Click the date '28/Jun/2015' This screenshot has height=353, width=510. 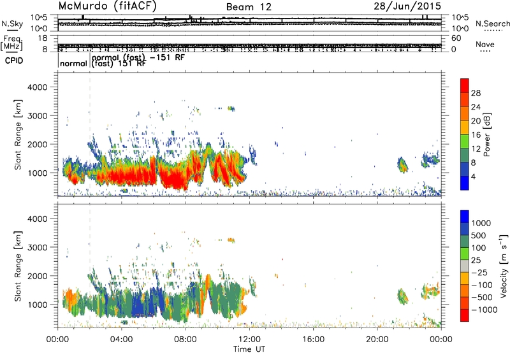click(x=407, y=6)
